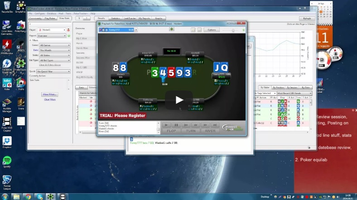Open the Tools menu
The width and height of the screenshot is (357, 200).
click(68, 14)
